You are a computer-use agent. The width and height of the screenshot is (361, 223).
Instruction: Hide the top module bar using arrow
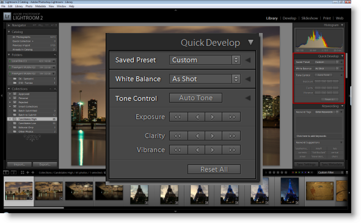[175, 10]
